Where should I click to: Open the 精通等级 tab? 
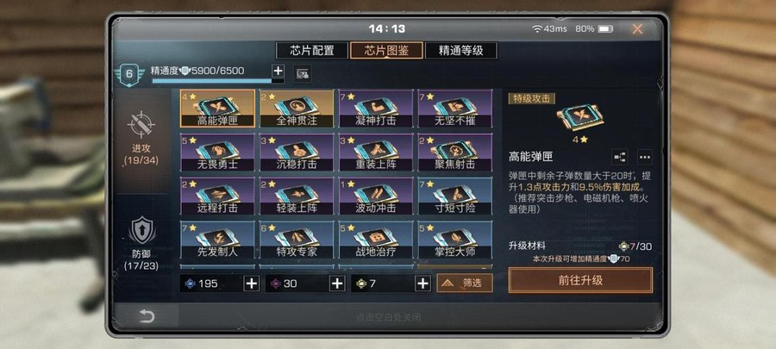click(460, 51)
